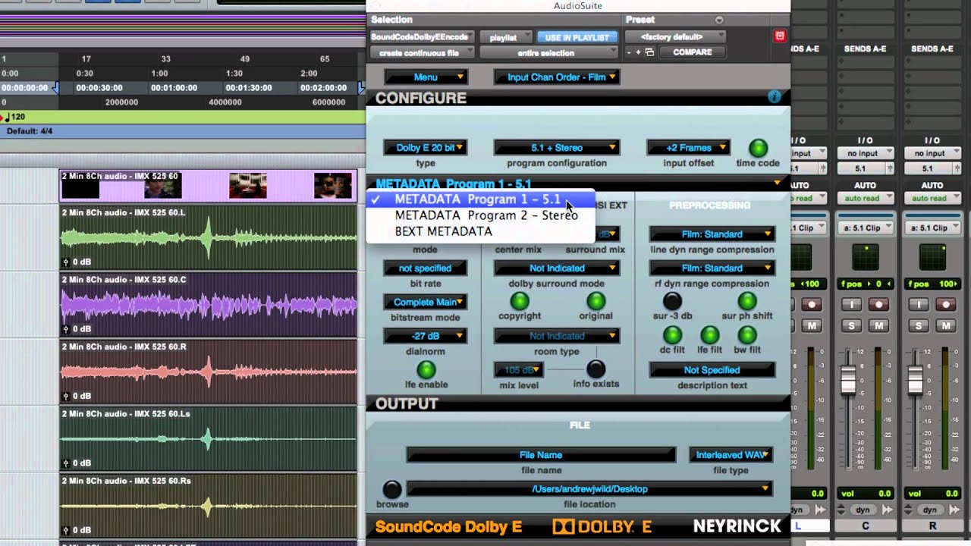The width and height of the screenshot is (971, 546).
Task: Open the SoundCodeDolbyEEncode plug-in selector
Action: pos(423,37)
